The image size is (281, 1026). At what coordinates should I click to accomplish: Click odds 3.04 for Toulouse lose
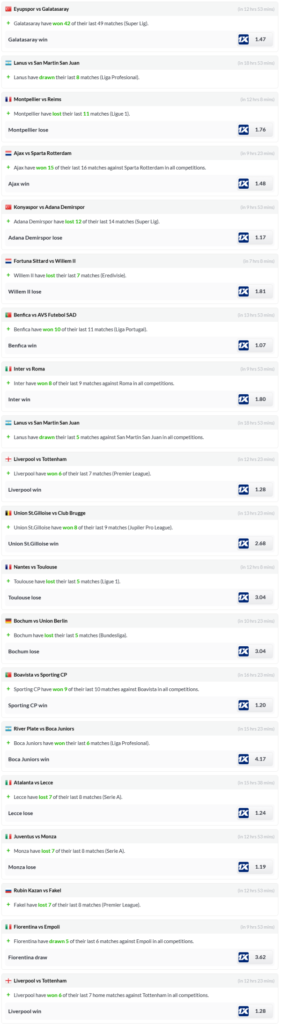pyautogui.click(x=260, y=597)
